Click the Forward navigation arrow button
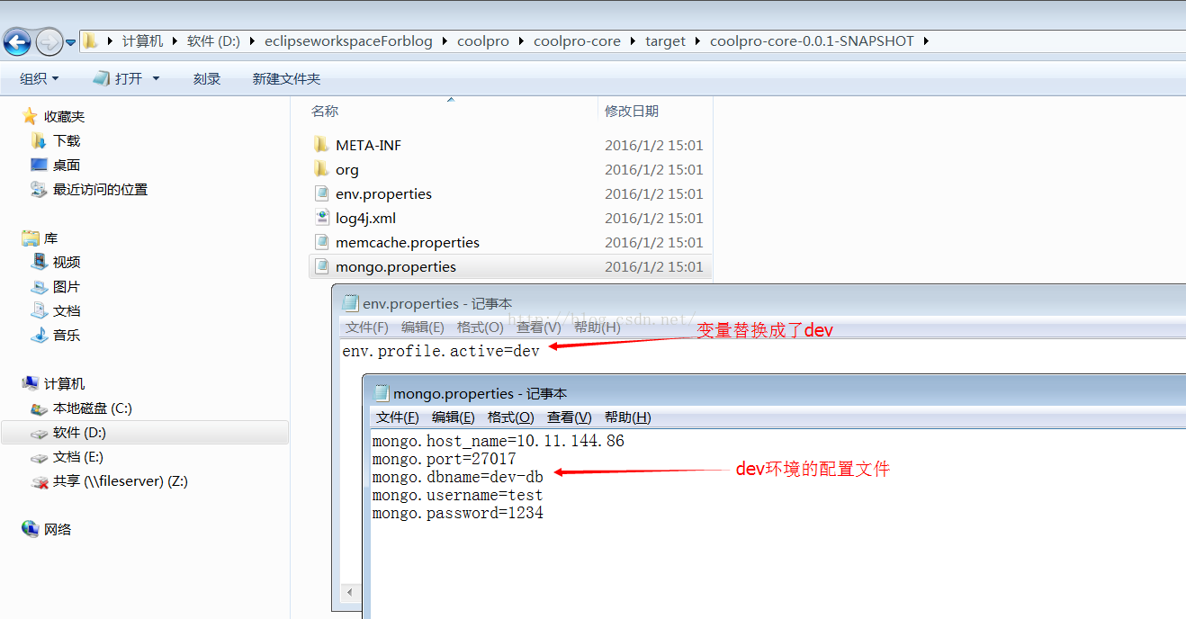The width and height of the screenshot is (1186, 619). pos(49,41)
